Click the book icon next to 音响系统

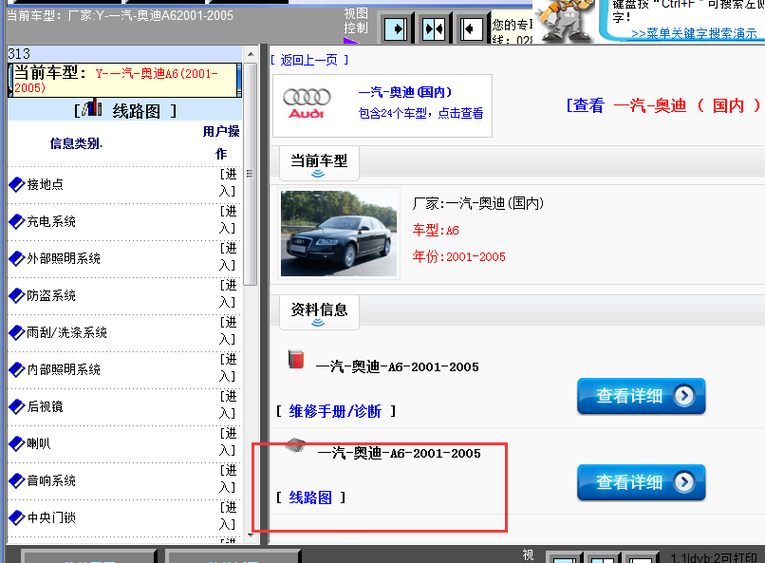[16, 481]
